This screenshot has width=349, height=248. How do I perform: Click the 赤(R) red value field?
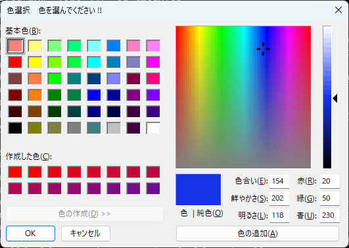(330, 181)
